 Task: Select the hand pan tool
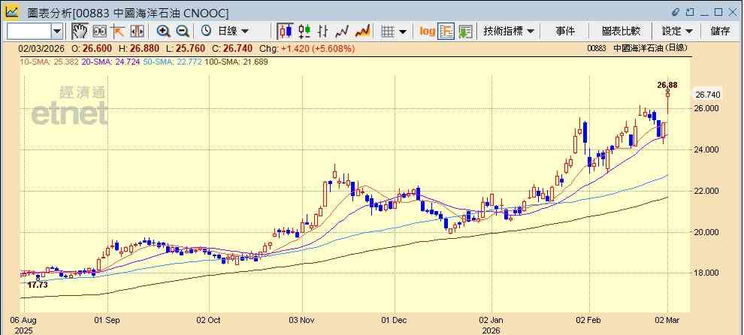[x=80, y=32]
